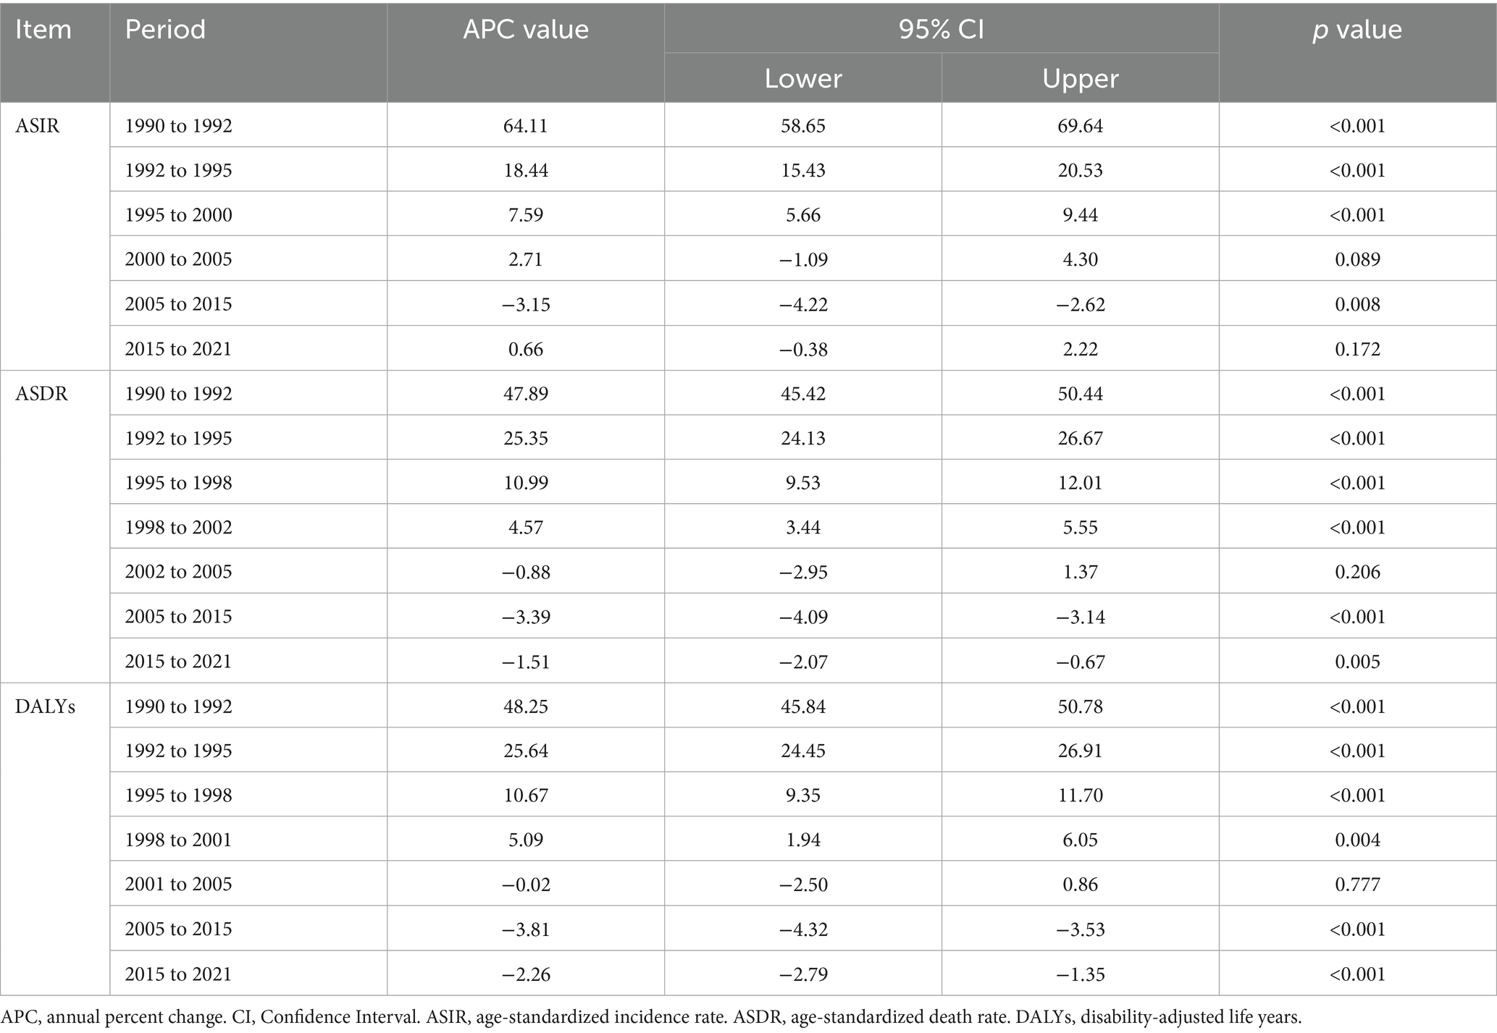Click the APC value cell 47.89
Viewport: 1497px width, 1033px height.
[526, 394]
